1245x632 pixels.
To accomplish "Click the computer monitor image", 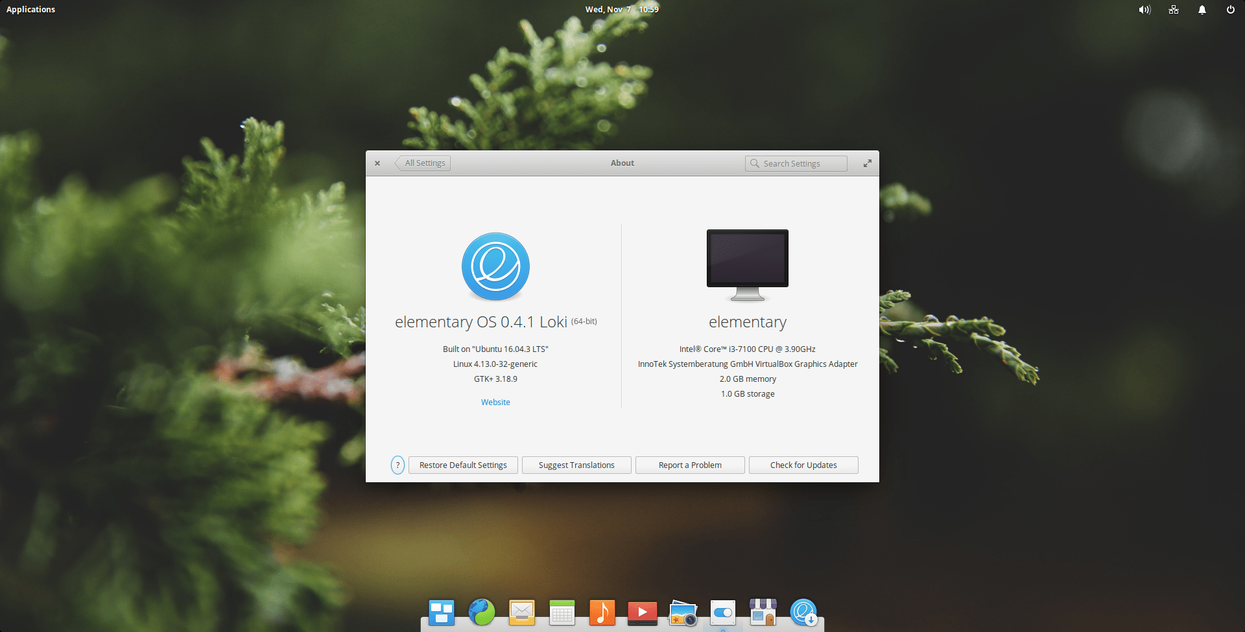I will [748, 265].
